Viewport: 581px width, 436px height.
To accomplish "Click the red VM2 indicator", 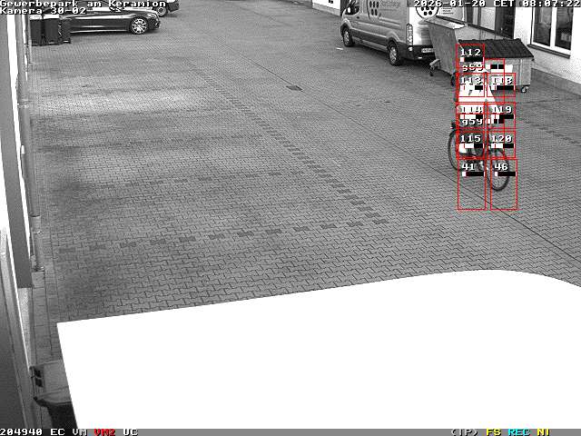I will coord(105,431).
